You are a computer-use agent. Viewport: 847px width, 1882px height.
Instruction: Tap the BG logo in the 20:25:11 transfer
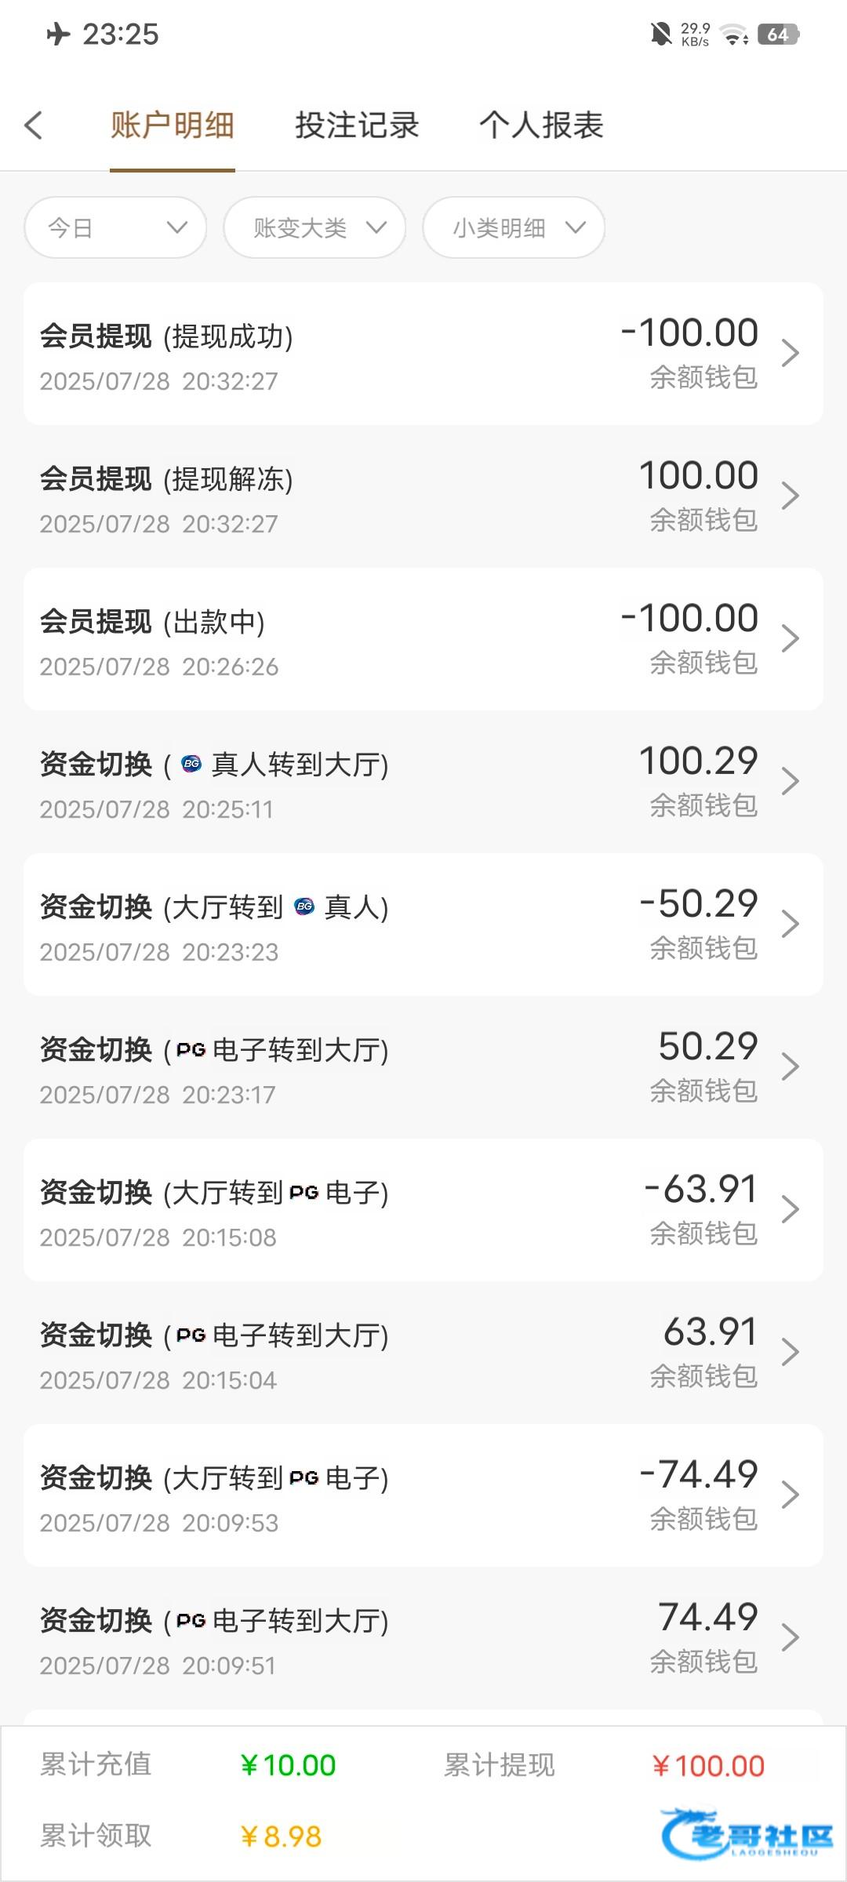[x=191, y=764]
